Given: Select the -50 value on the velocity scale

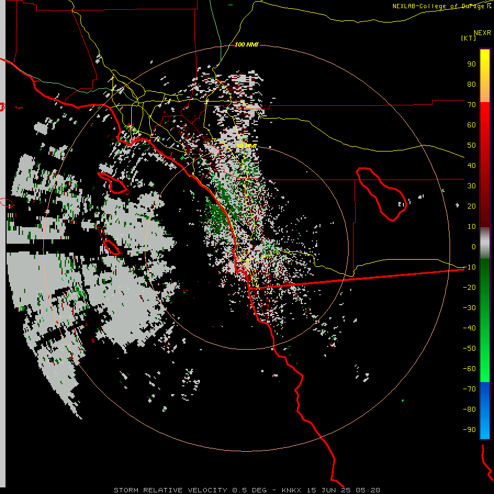Looking at the screenshot, I should pyautogui.click(x=469, y=349).
